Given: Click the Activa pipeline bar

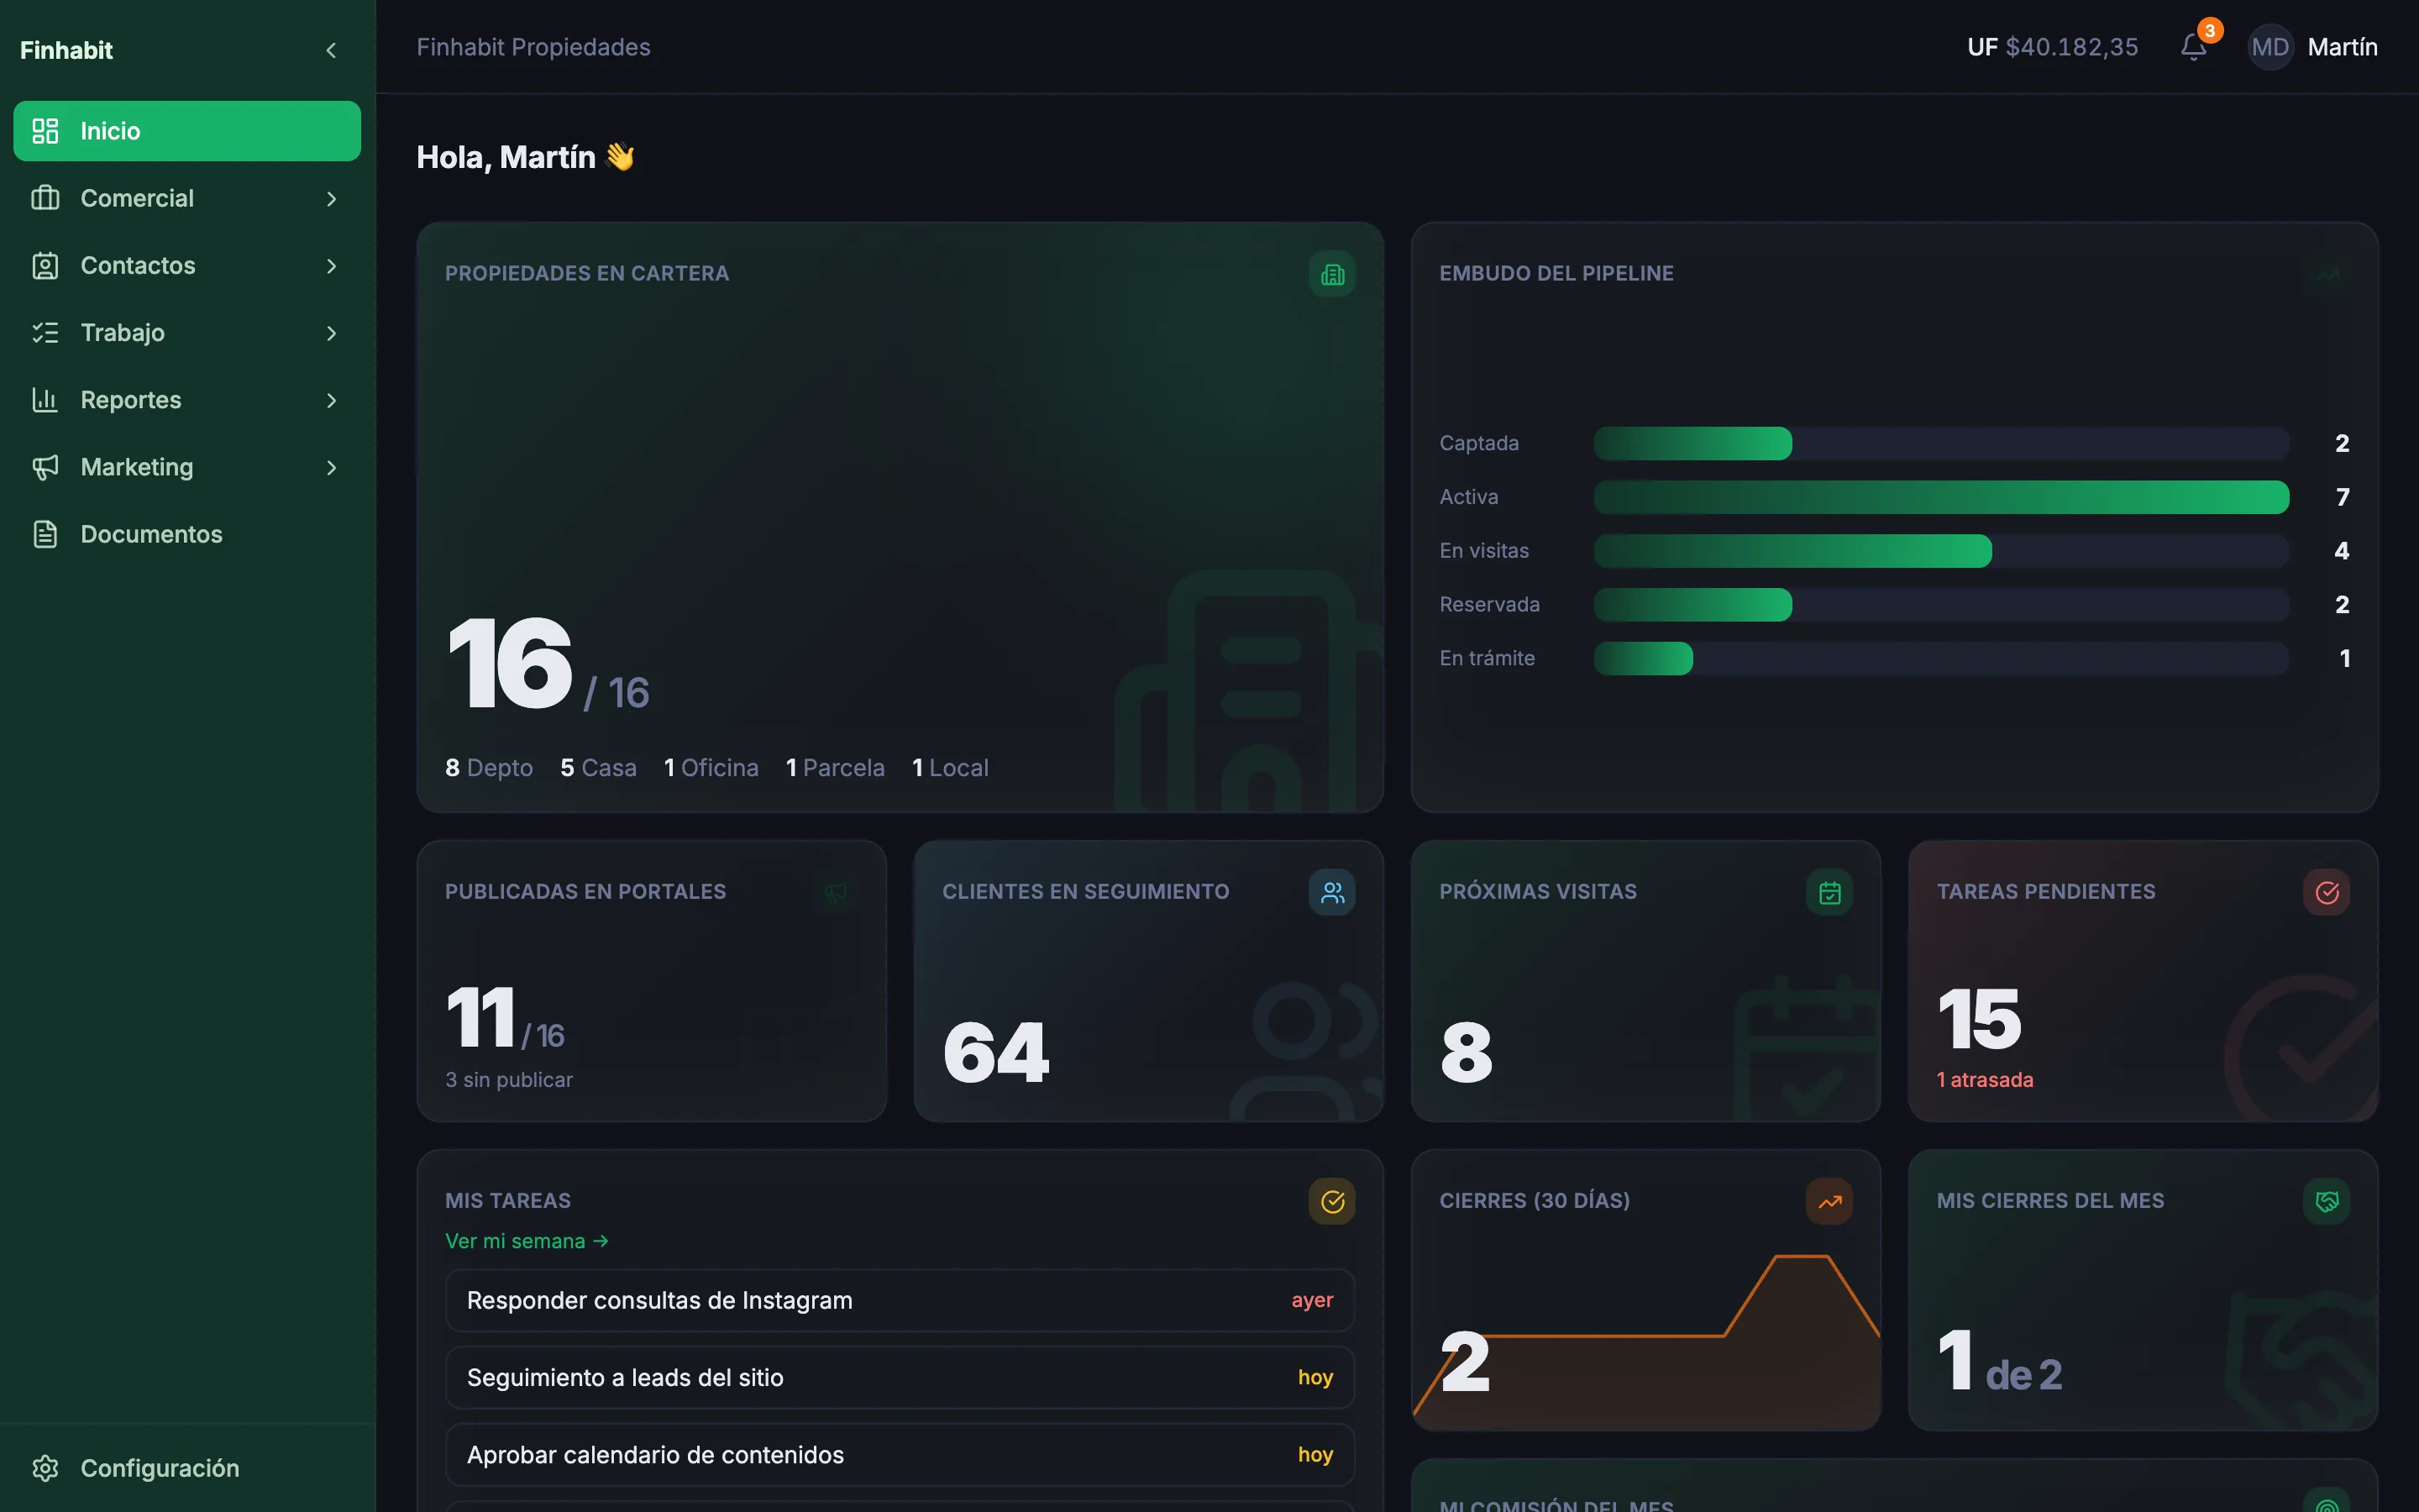Looking at the screenshot, I should [x=1941, y=497].
